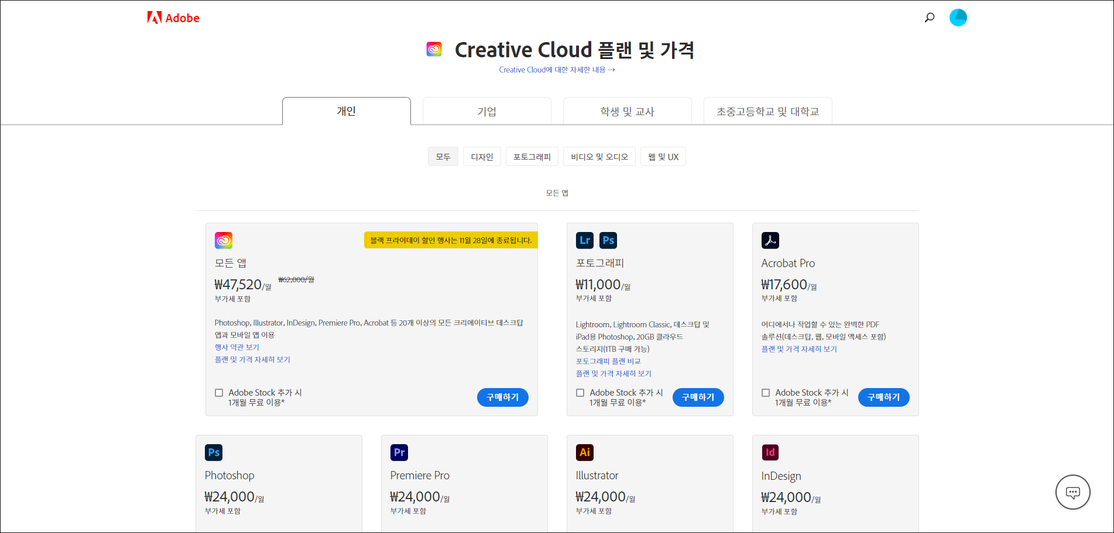Click 구매하기 button for 포토그래피
Screen dimensions: 1114x533
698,397
